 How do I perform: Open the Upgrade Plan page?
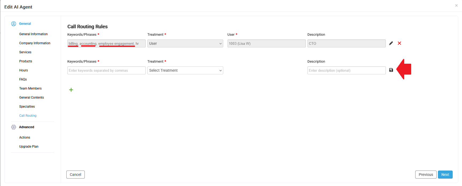(29, 147)
